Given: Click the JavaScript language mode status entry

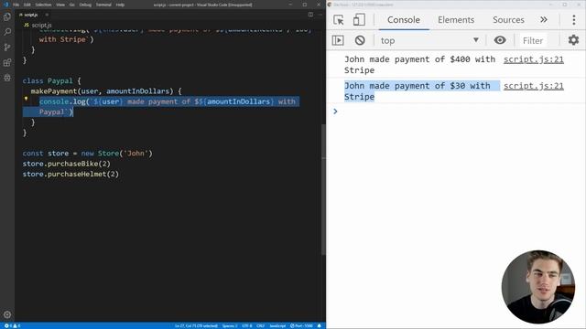Looking at the screenshot, I should pyautogui.click(x=277, y=325).
